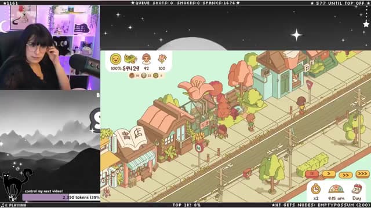Set normal speed with single arrow button
The width and height of the screenshot is (371, 208).
click(x=329, y=174)
